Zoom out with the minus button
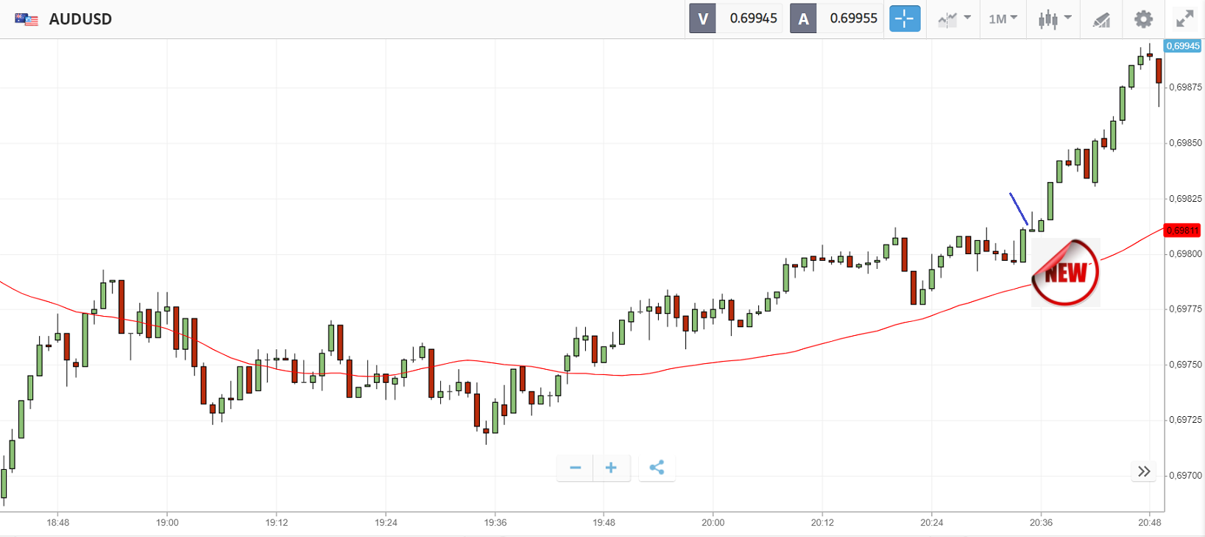This screenshot has height=537, width=1205. (575, 468)
